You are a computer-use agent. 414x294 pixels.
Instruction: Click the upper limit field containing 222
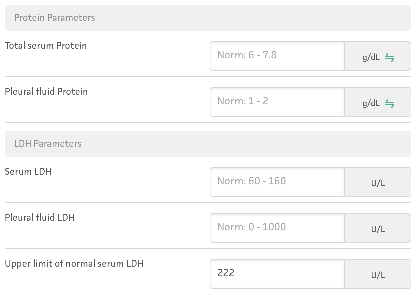pyautogui.click(x=277, y=274)
